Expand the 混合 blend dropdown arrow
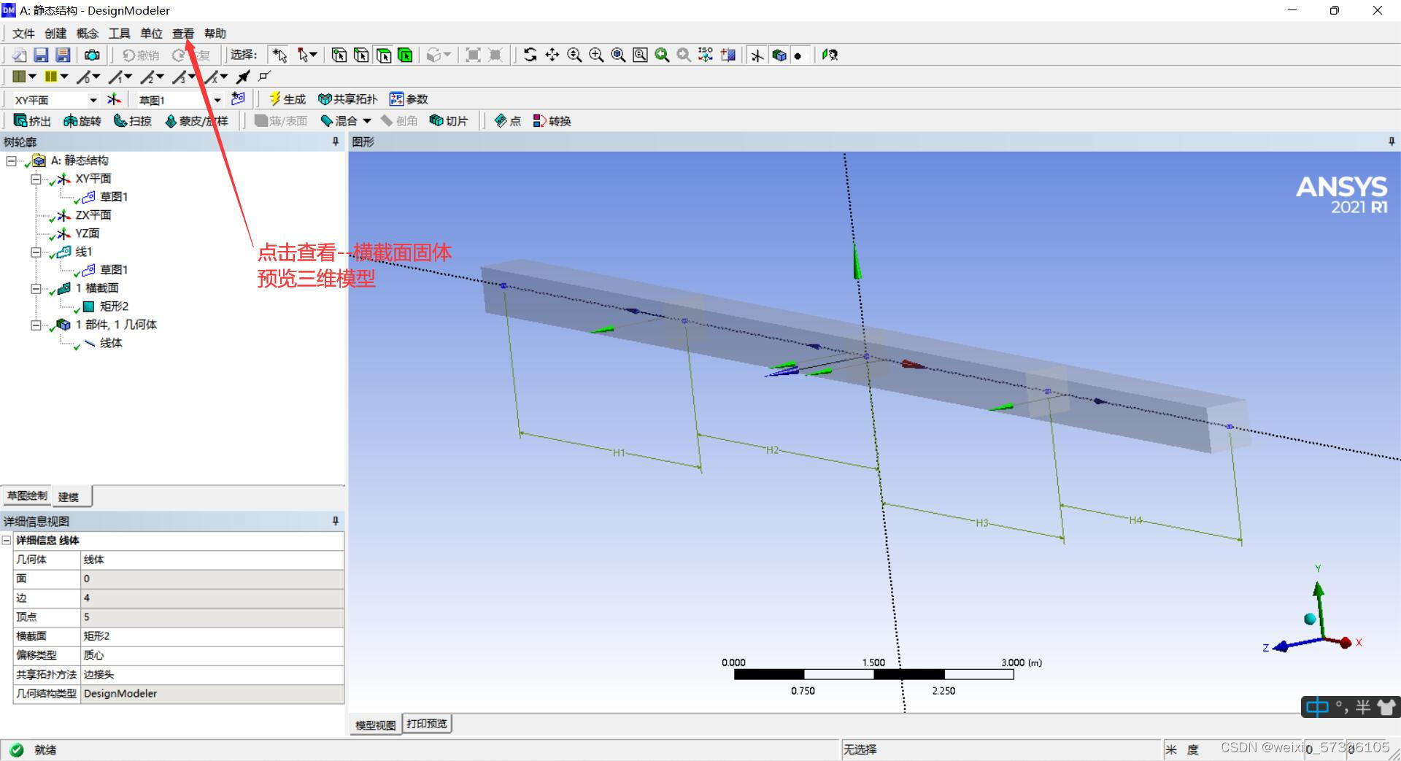This screenshot has width=1401, height=761. coord(367,121)
